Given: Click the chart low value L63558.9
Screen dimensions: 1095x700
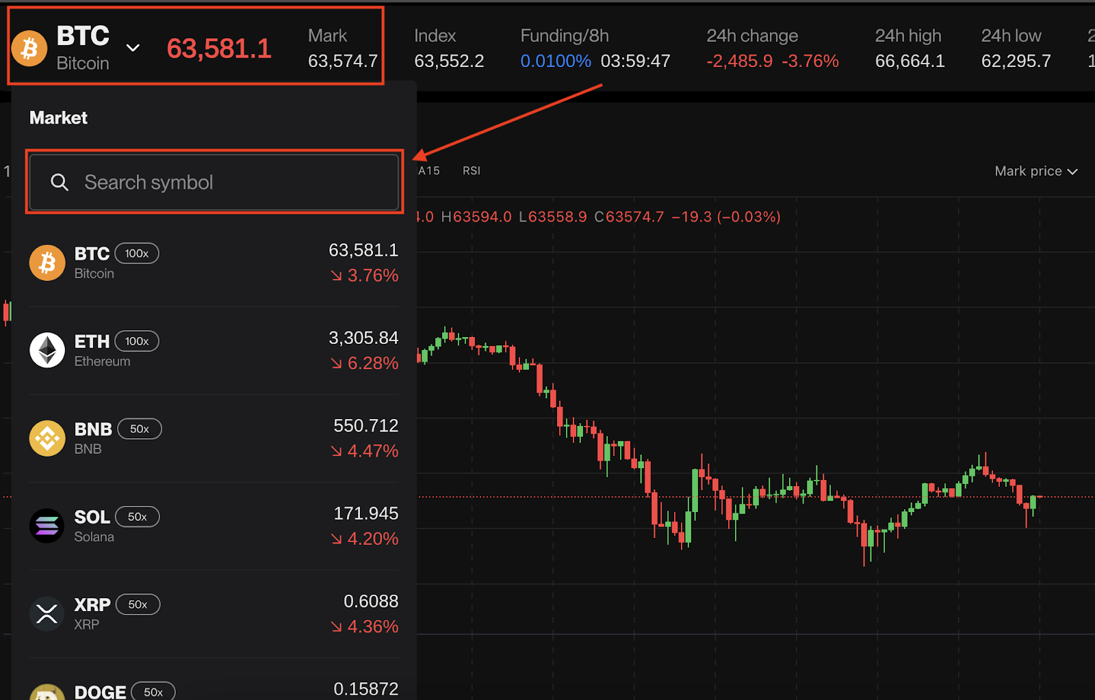Looking at the screenshot, I should tap(553, 217).
